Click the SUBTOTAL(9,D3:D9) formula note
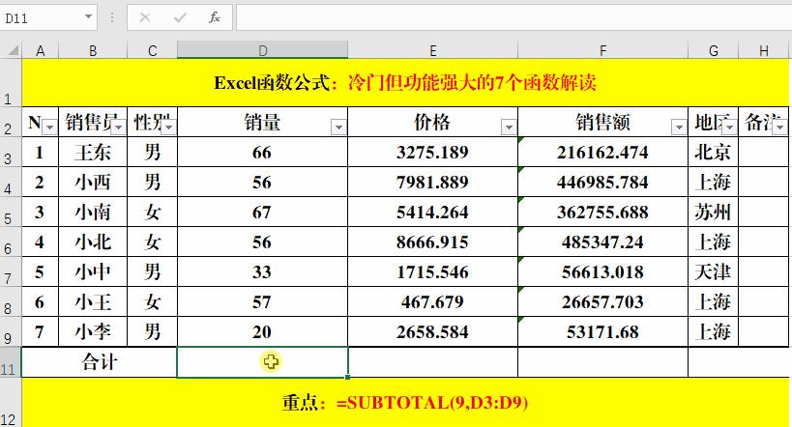 click(432, 402)
